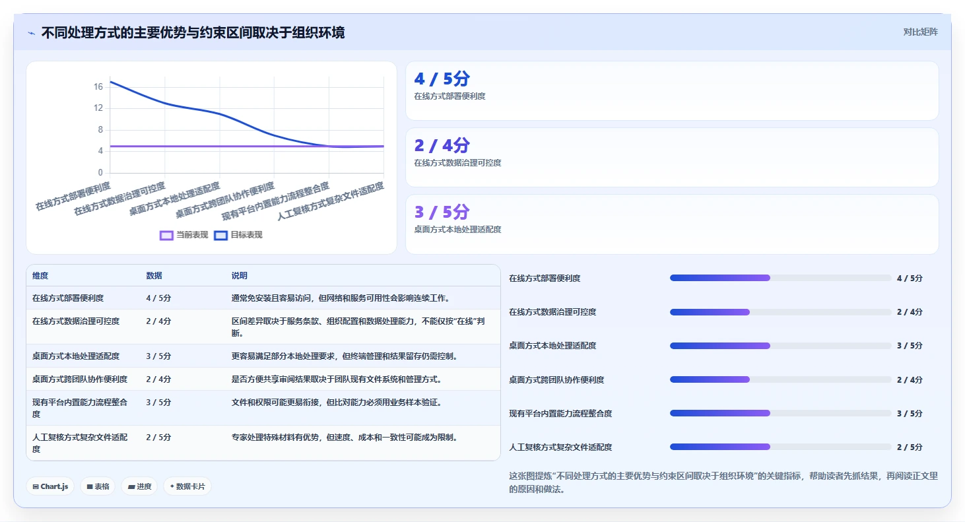Click the 在线方式部署便利度 progress bar
The width and height of the screenshot is (965, 522).
click(781, 278)
